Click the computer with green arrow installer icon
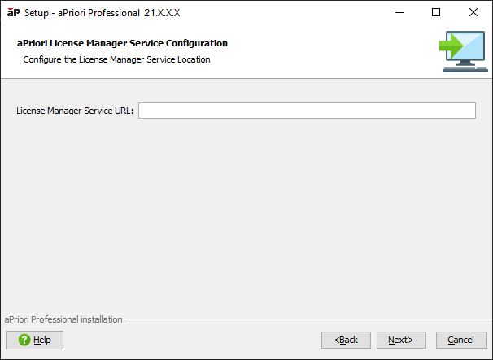The image size is (493, 360). (463, 51)
